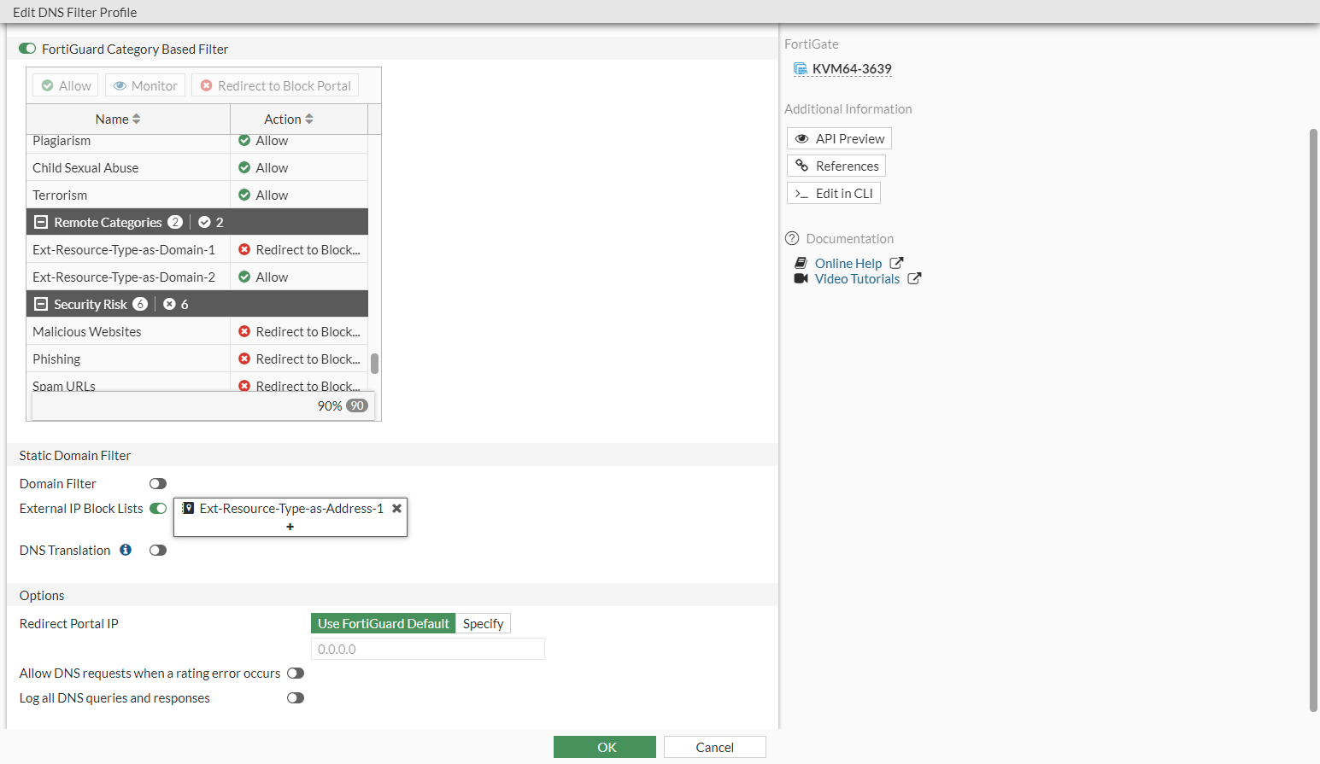Click OK to save the DNS filter profile
This screenshot has height=764, width=1320.
click(605, 747)
